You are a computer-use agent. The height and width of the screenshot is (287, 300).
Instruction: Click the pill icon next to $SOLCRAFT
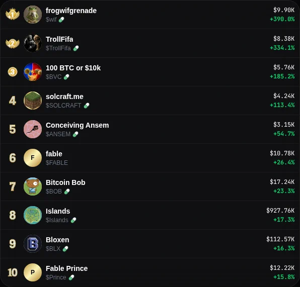tap(87, 106)
